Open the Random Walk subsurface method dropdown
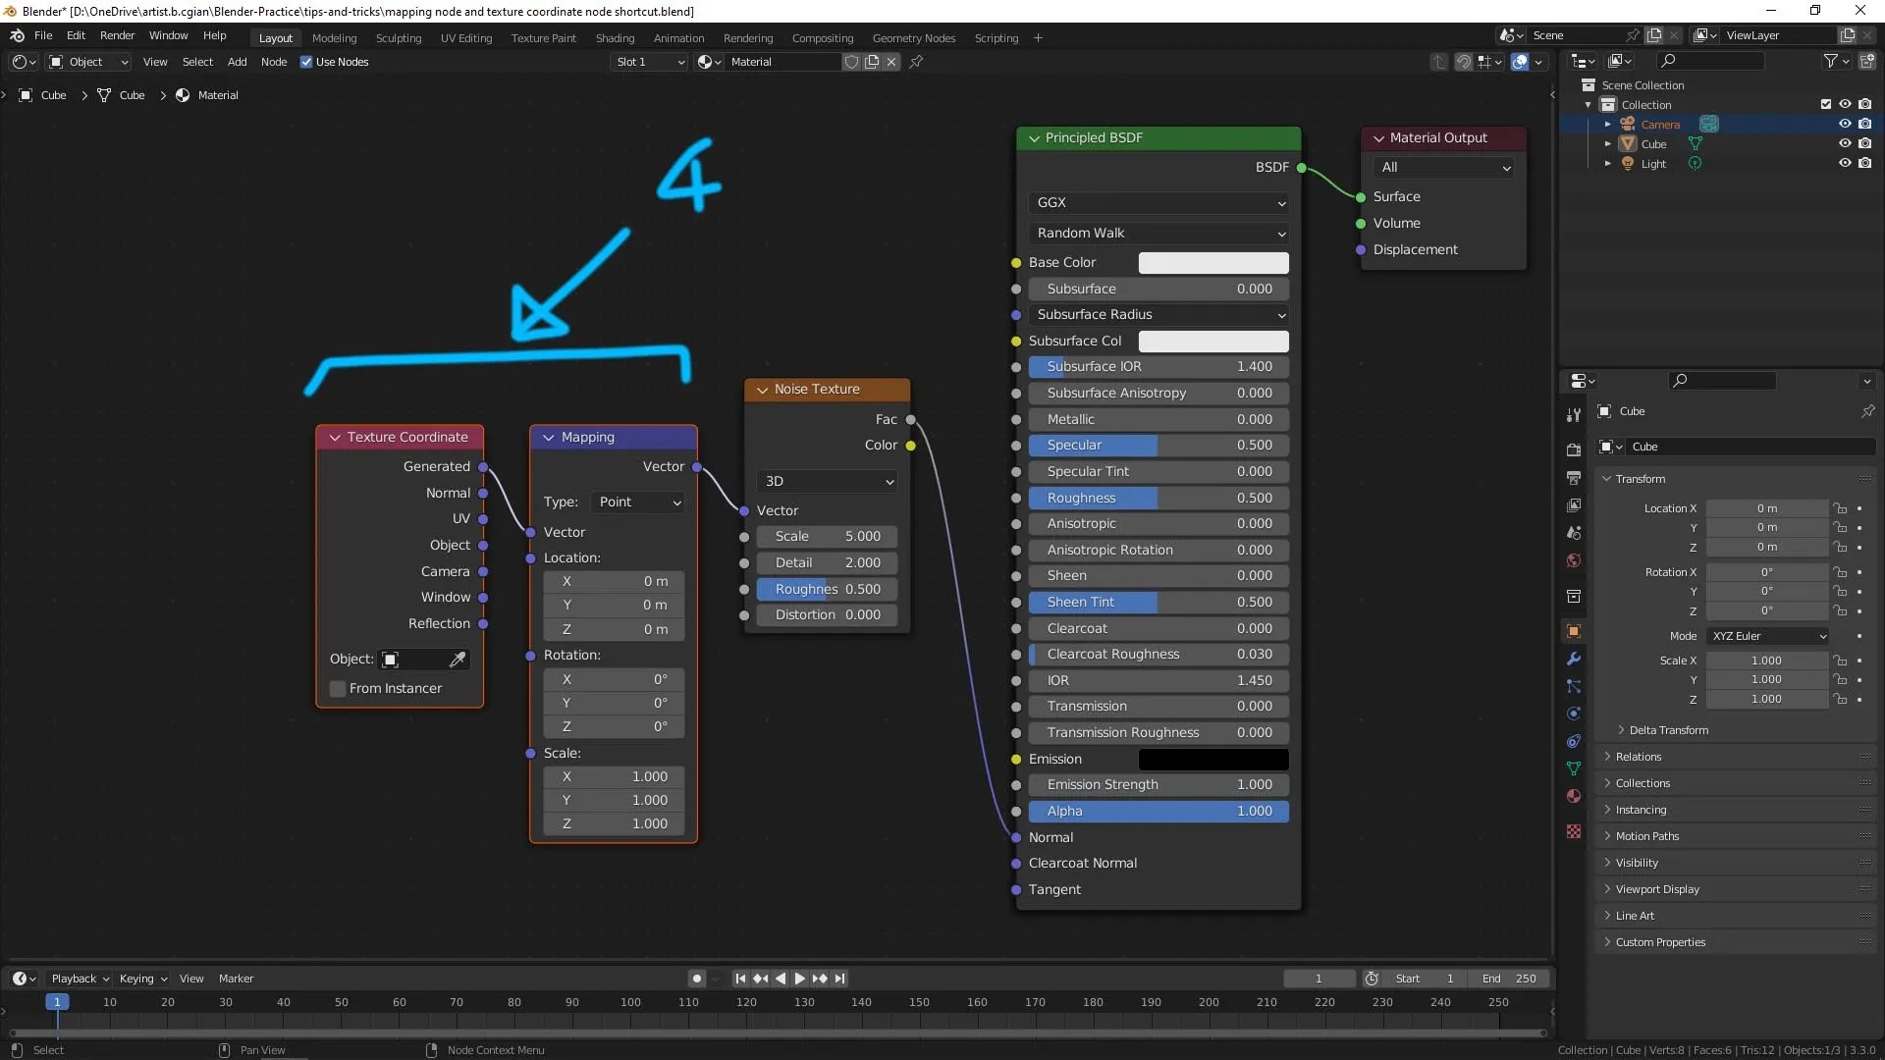The image size is (1885, 1060). (1159, 233)
